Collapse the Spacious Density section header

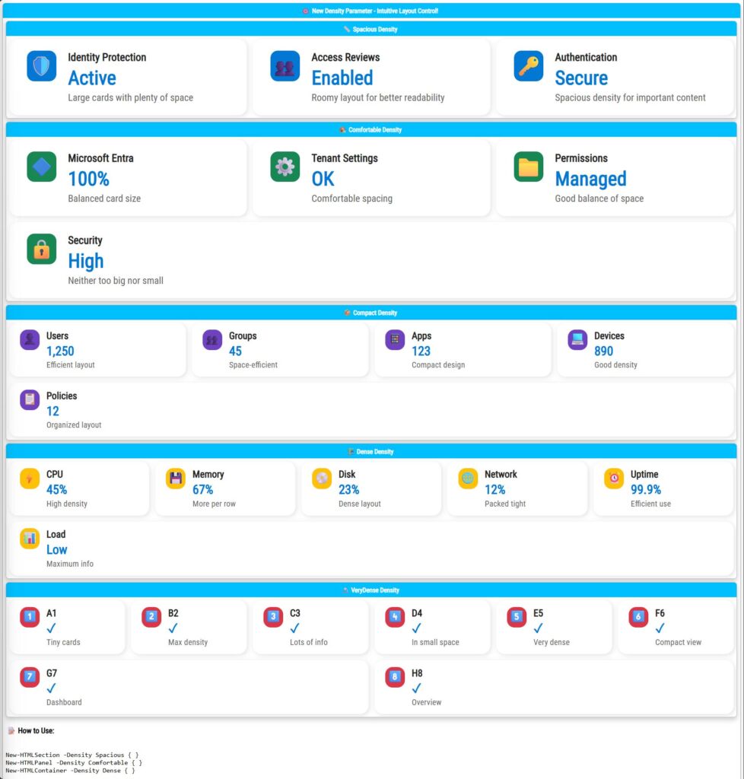tap(371, 29)
